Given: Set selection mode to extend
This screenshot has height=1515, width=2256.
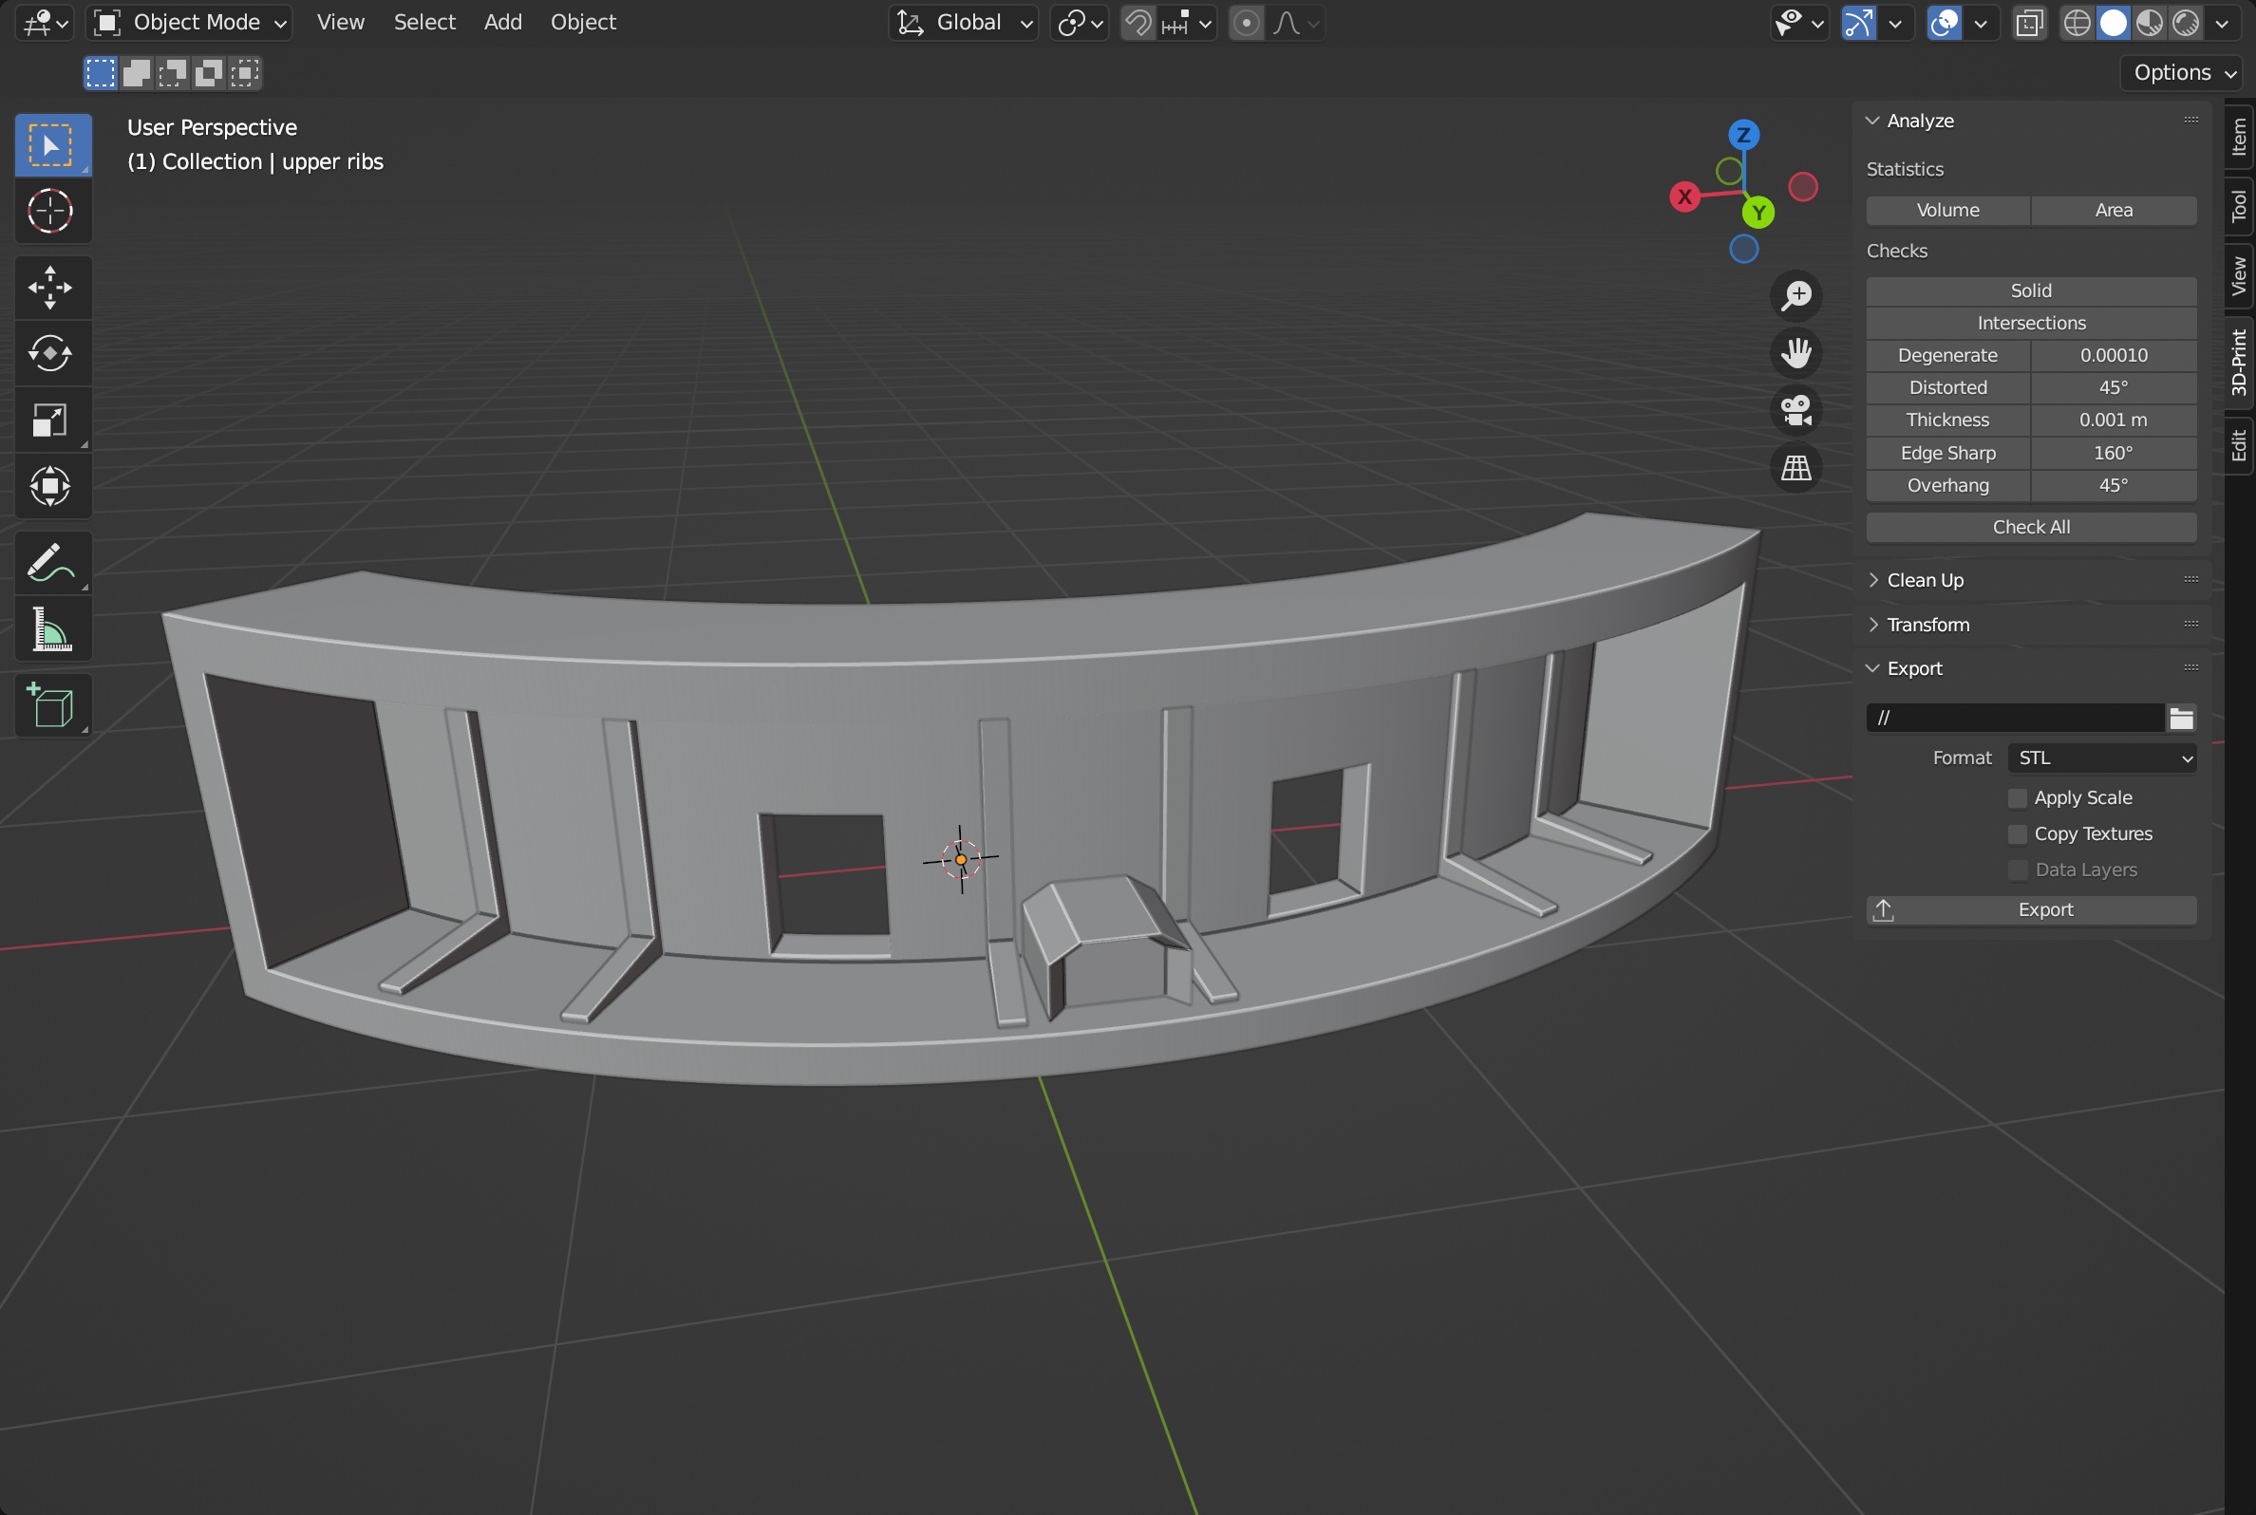Looking at the screenshot, I should (x=136, y=72).
